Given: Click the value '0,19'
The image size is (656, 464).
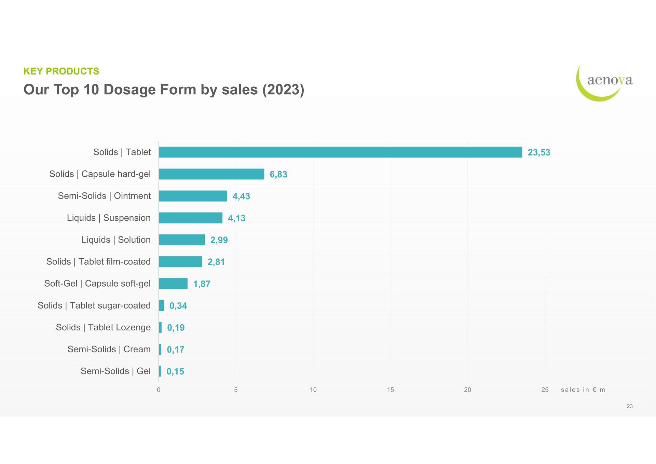Looking at the screenshot, I should [x=176, y=328].
